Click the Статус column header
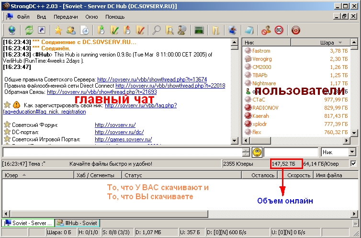This screenshot has height=238, width=361. point(181,175)
